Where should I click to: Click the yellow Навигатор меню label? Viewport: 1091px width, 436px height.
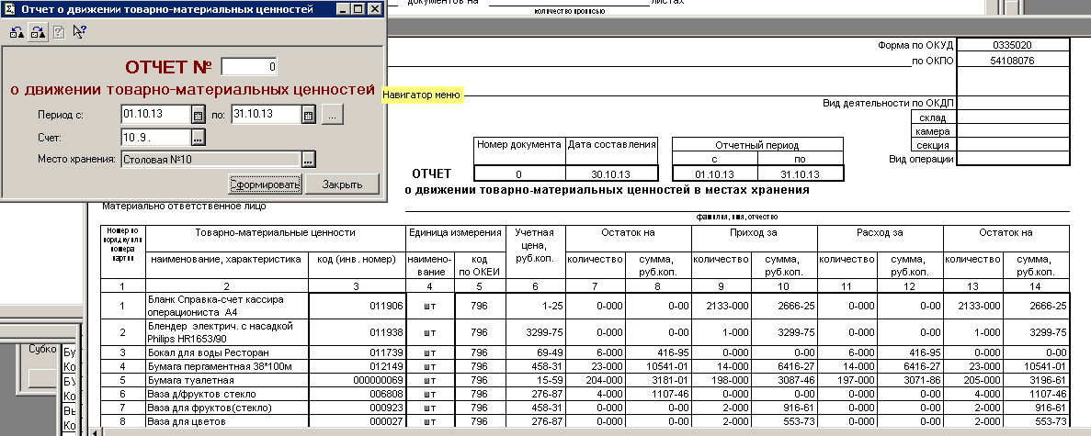(423, 95)
